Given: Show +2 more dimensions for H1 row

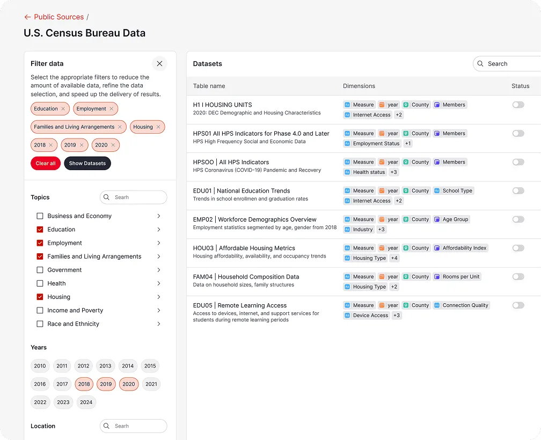Looking at the screenshot, I should (x=399, y=115).
